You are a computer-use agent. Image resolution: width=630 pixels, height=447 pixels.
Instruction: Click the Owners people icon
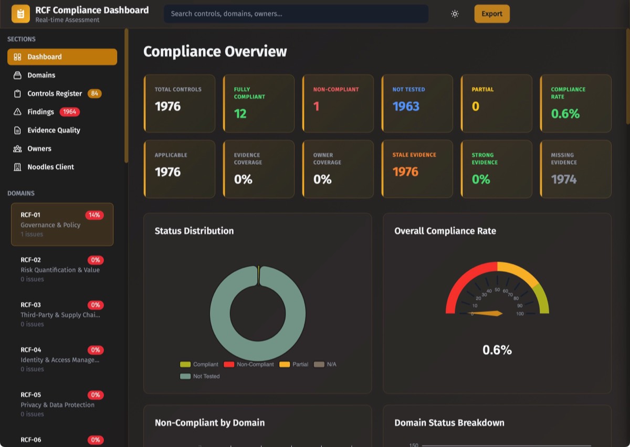[17, 149]
